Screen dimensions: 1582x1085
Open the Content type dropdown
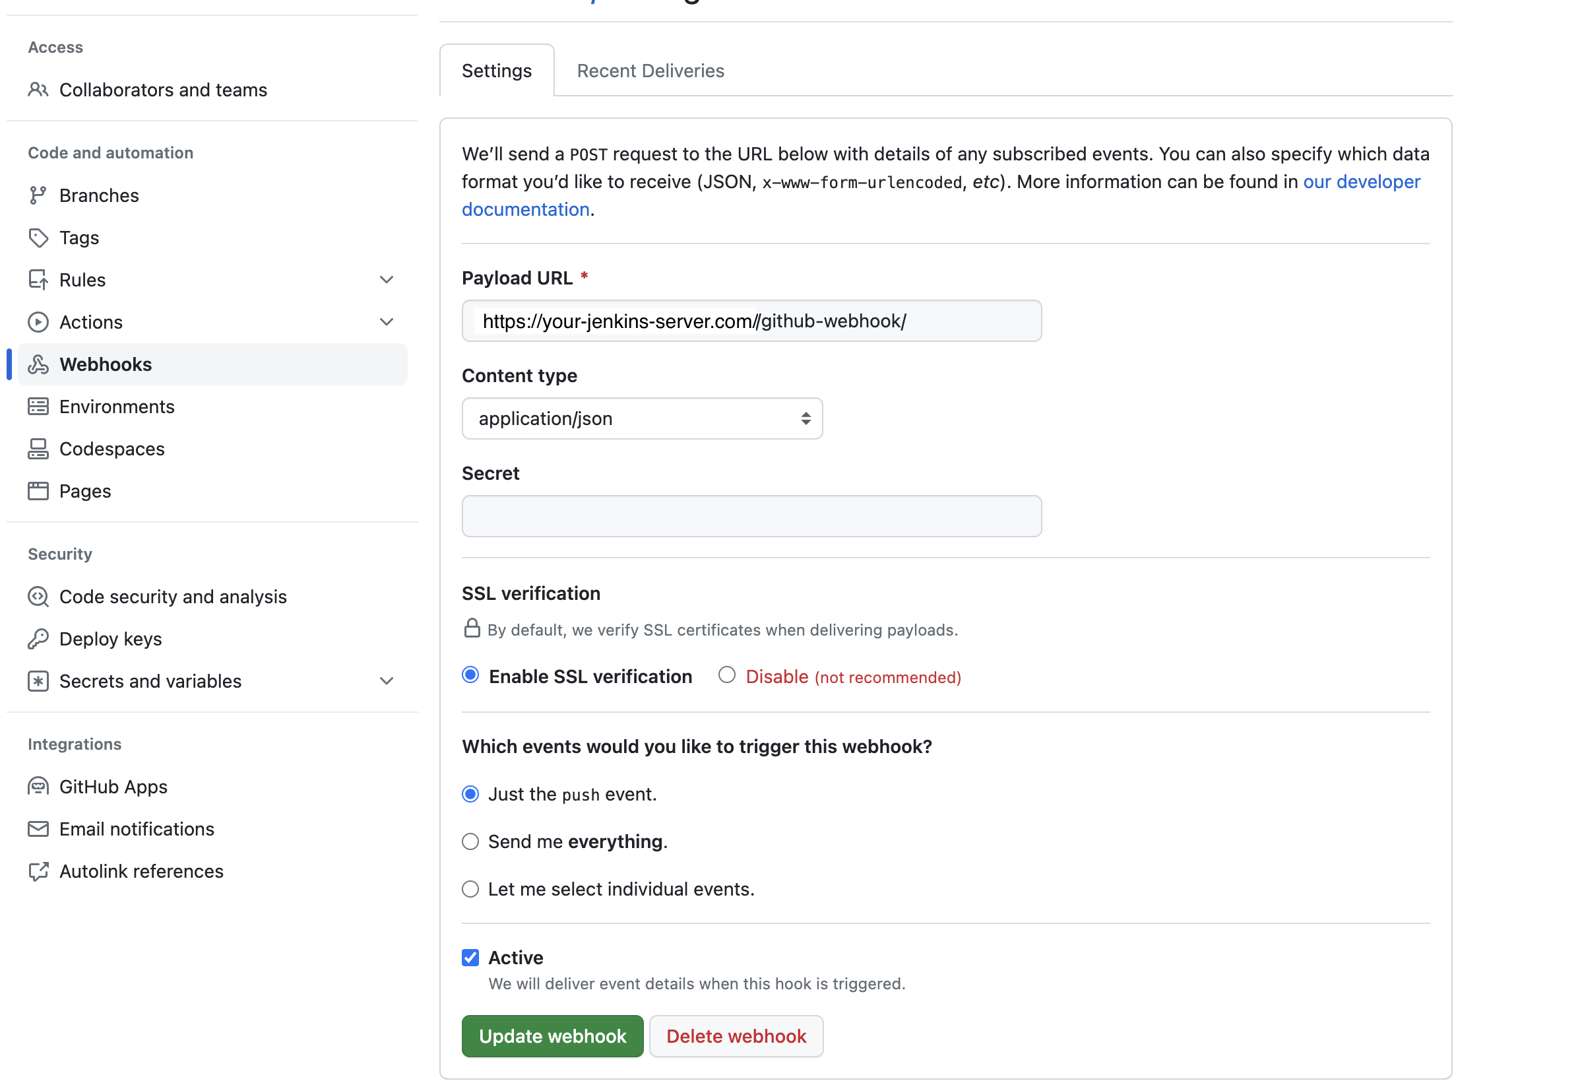click(x=641, y=418)
